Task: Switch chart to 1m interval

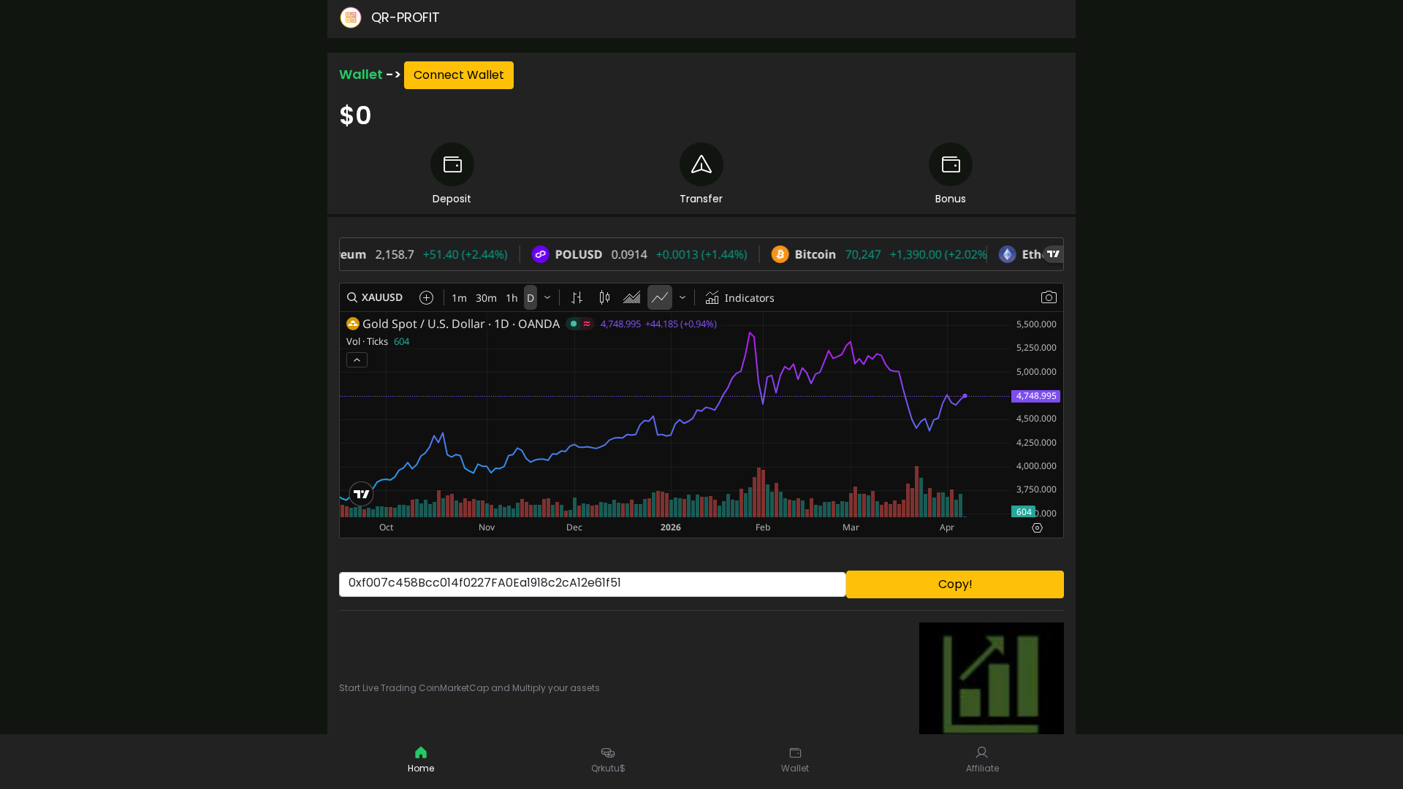Action: [x=459, y=297]
